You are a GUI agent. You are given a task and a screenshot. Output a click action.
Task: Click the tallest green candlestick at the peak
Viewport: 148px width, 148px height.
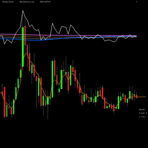23,47
